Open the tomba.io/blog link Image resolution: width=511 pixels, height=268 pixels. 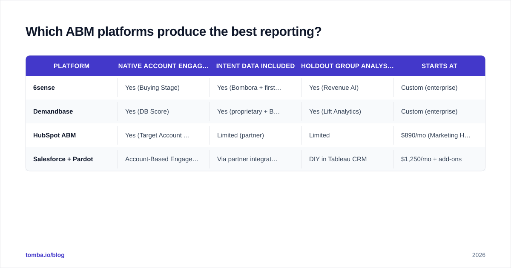click(x=45, y=255)
